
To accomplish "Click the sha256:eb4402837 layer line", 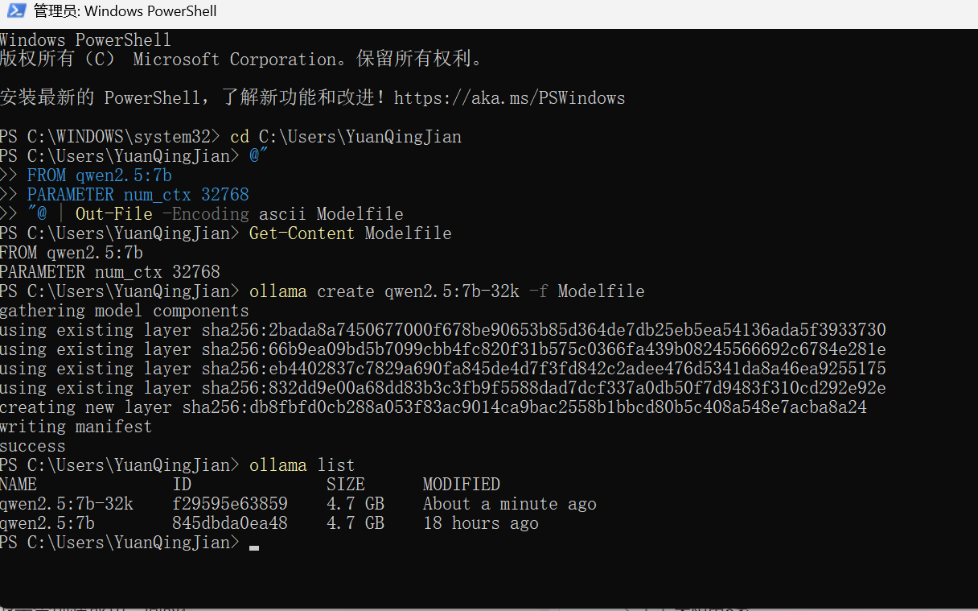I will [x=443, y=369].
